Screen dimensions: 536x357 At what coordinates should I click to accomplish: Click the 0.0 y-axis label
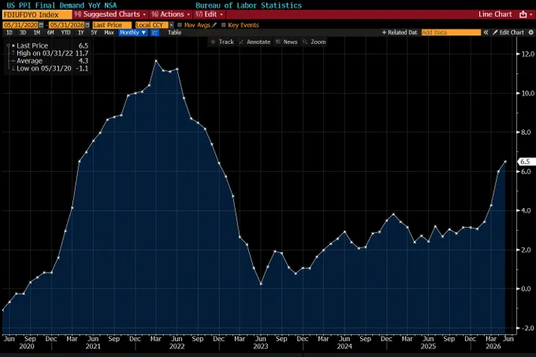[x=526, y=288]
